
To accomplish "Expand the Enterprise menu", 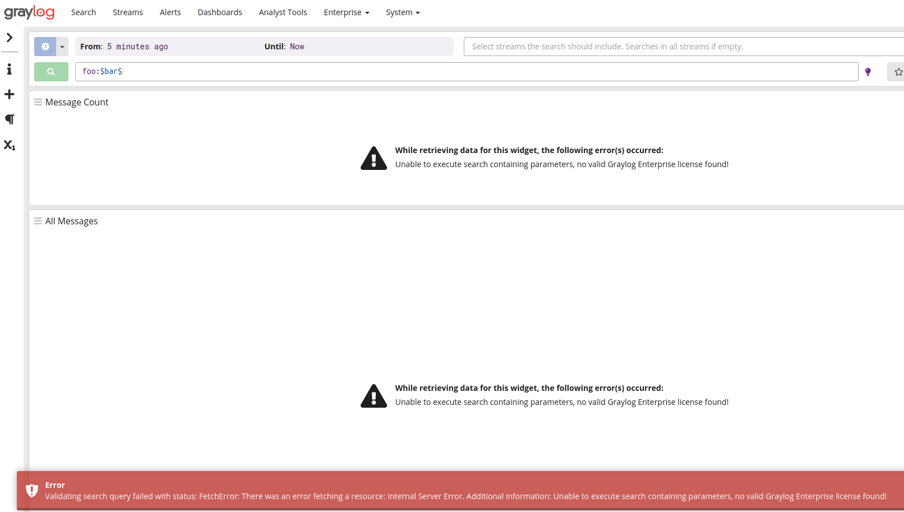I will coord(346,12).
